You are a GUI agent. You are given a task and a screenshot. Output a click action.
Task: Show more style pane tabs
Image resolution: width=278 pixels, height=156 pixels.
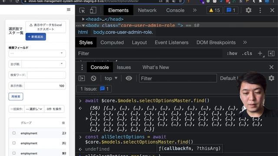(245, 42)
